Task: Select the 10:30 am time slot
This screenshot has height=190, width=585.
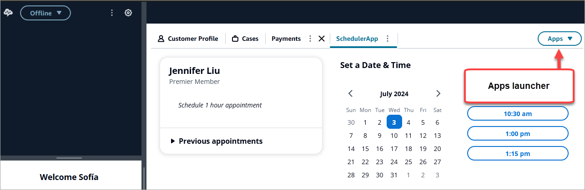Action: (x=518, y=114)
